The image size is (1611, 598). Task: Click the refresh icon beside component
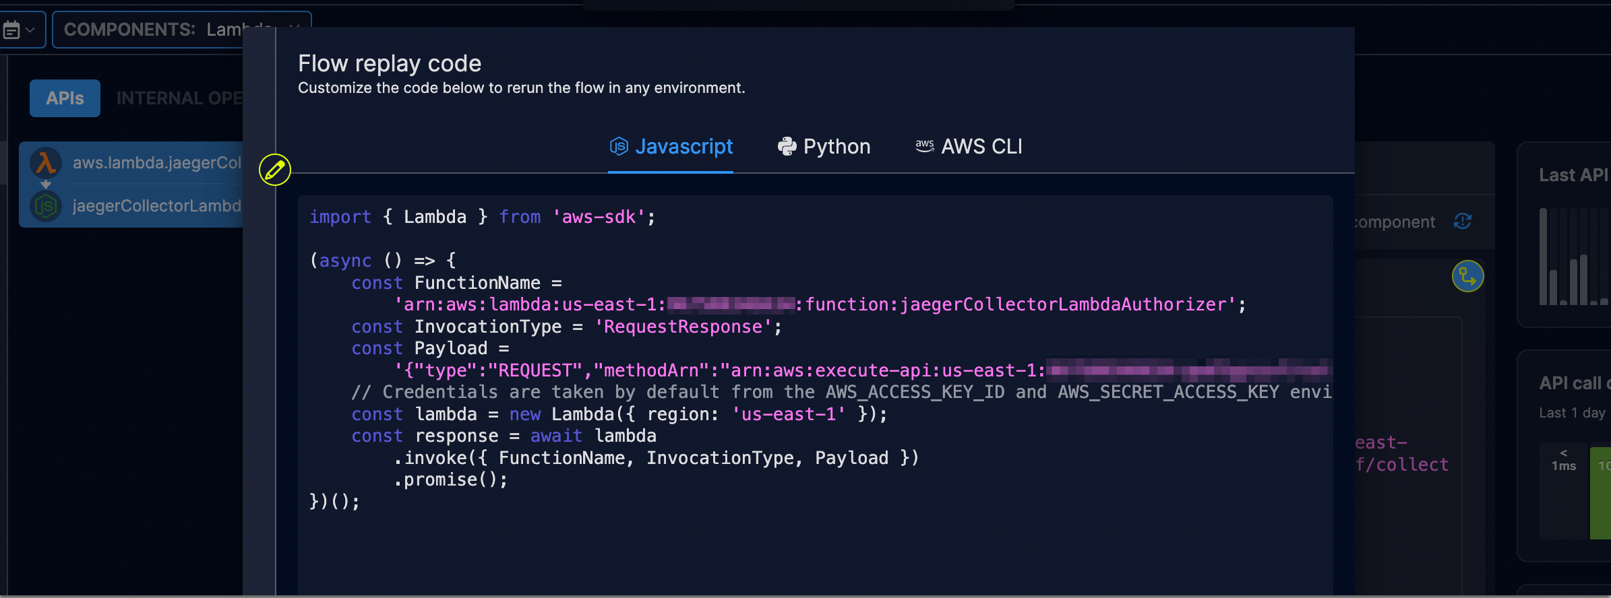[1462, 222]
